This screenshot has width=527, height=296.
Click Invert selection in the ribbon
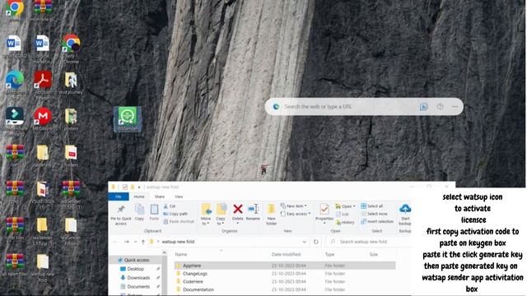click(377, 221)
